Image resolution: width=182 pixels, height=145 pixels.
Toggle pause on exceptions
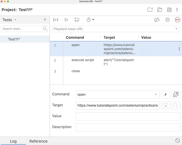(167, 20)
